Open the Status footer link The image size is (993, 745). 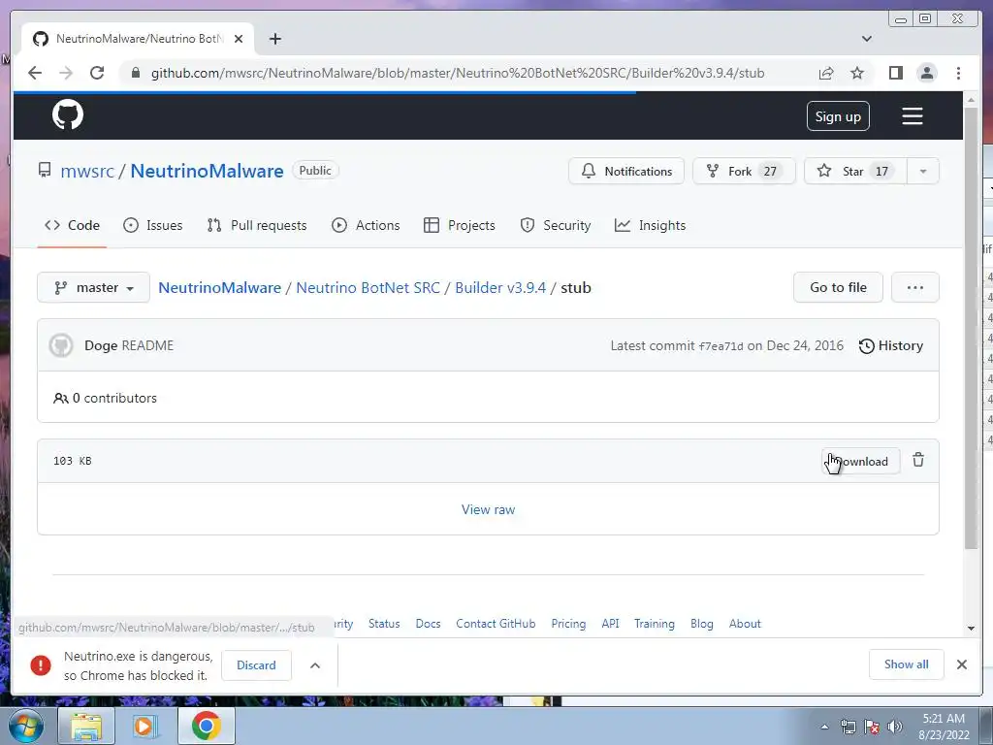coord(384,624)
